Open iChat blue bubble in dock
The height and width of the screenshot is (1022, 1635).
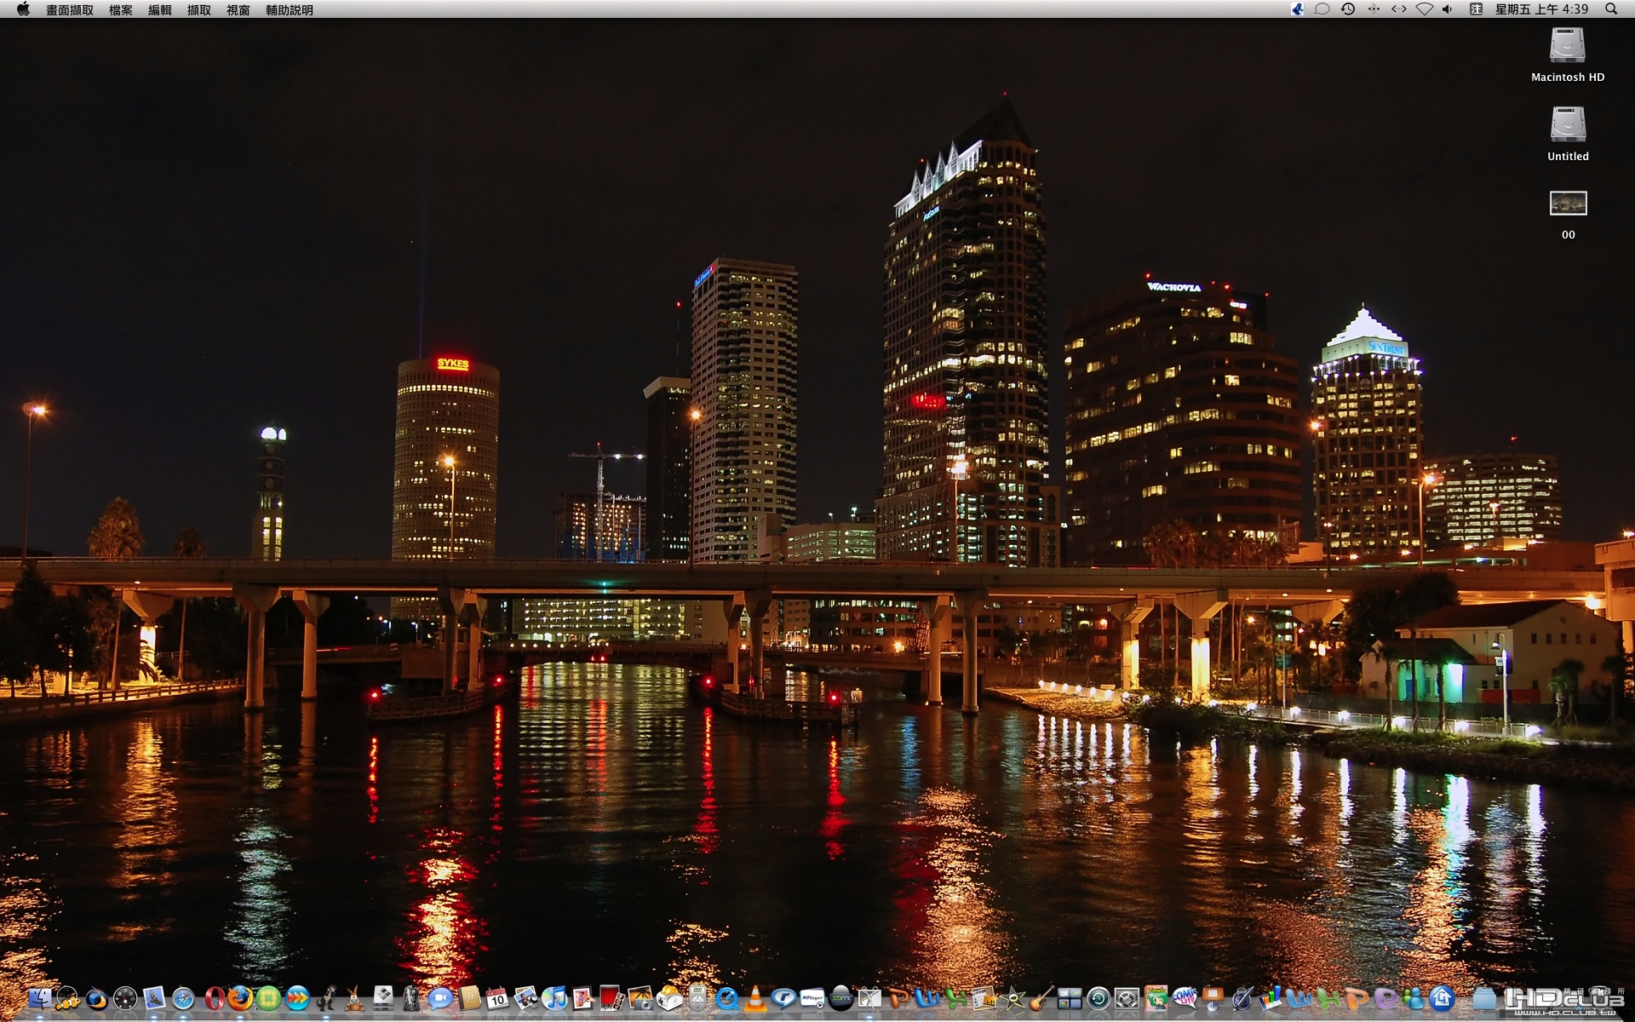pos(440,998)
